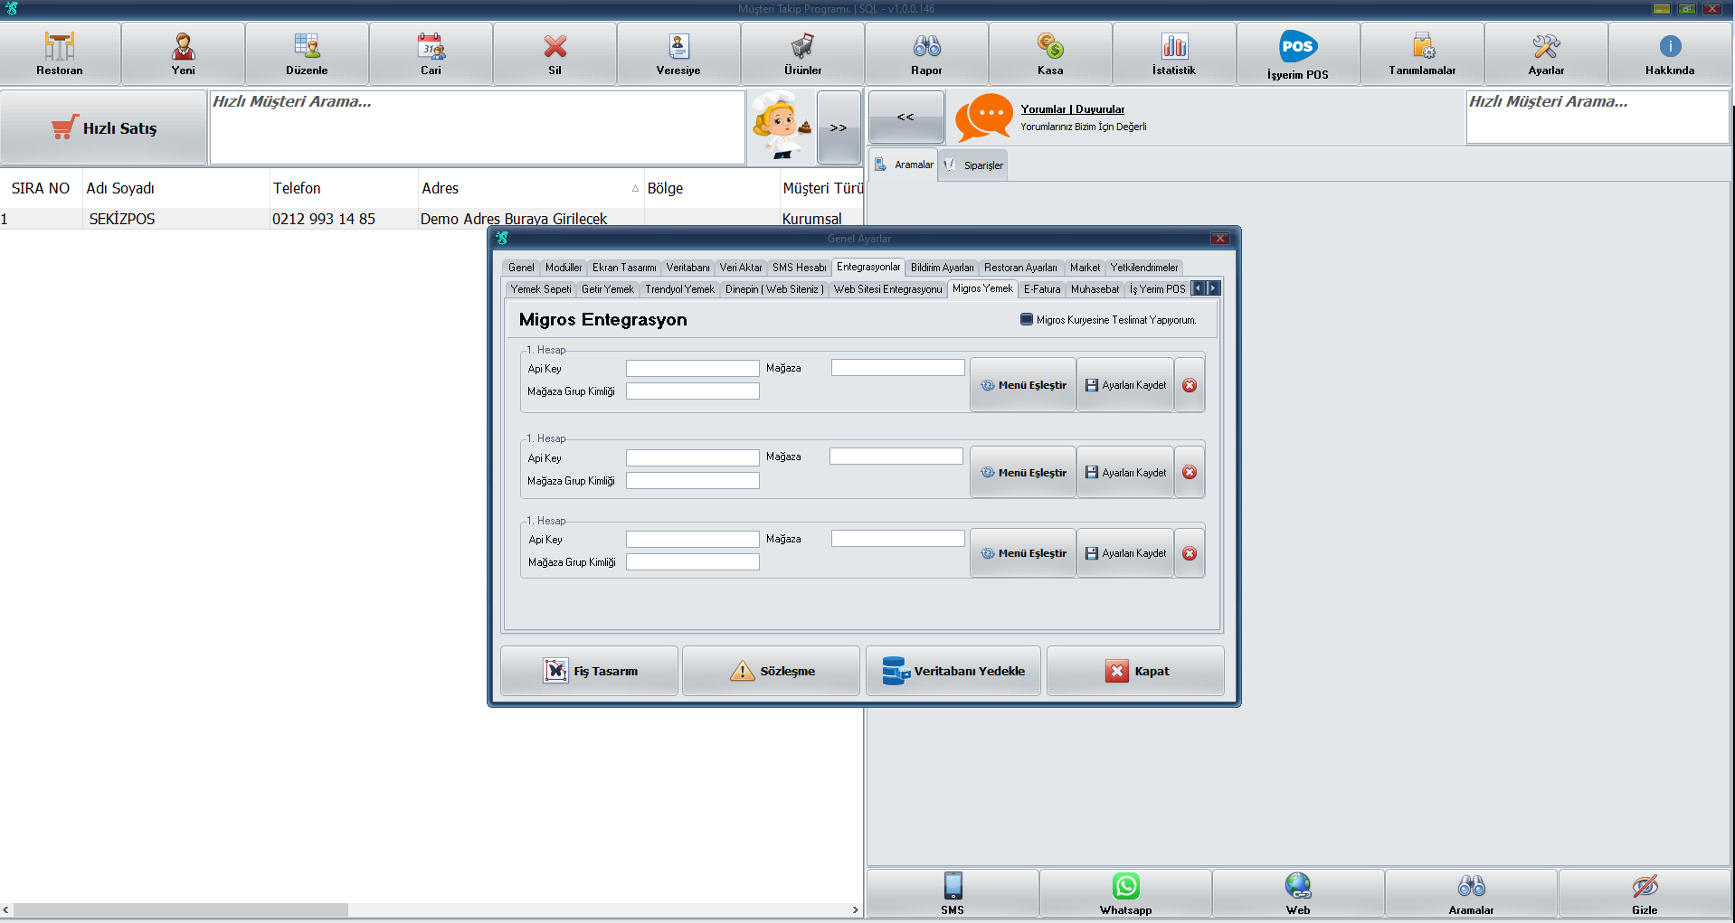1735x923 pixels.
Task: Open İşyerim POS
Action: point(1298,53)
